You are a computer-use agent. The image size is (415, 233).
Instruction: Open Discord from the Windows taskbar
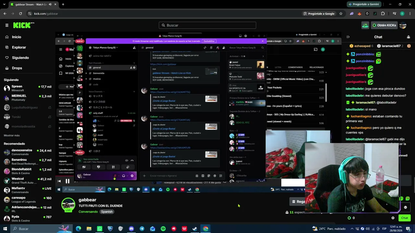click(131, 229)
